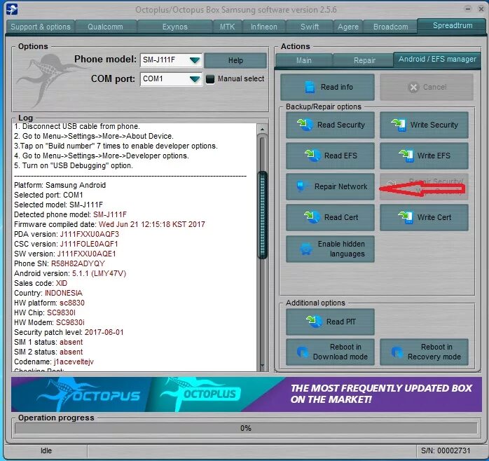Click the Read info document icon
The width and height of the screenshot is (489, 461).
pos(310,87)
